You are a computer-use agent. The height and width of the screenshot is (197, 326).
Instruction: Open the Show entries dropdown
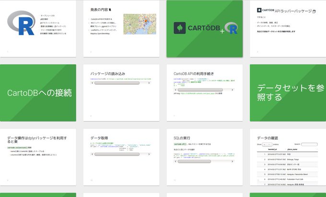267,144
